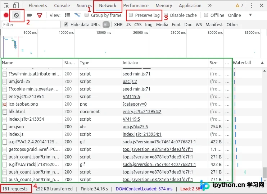The height and width of the screenshot is (194, 267).
Task: Enable the Offline checkbox
Action: (x=206, y=15)
